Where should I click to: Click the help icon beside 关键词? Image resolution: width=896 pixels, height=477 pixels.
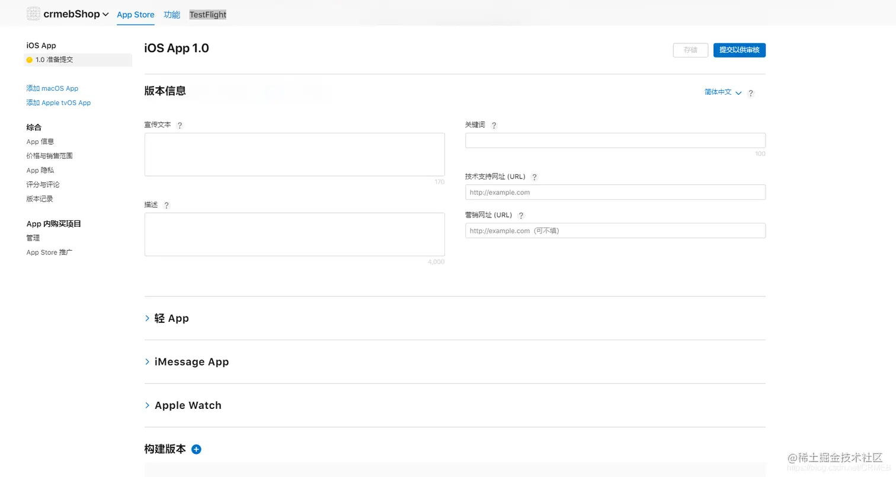click(494, 126)
